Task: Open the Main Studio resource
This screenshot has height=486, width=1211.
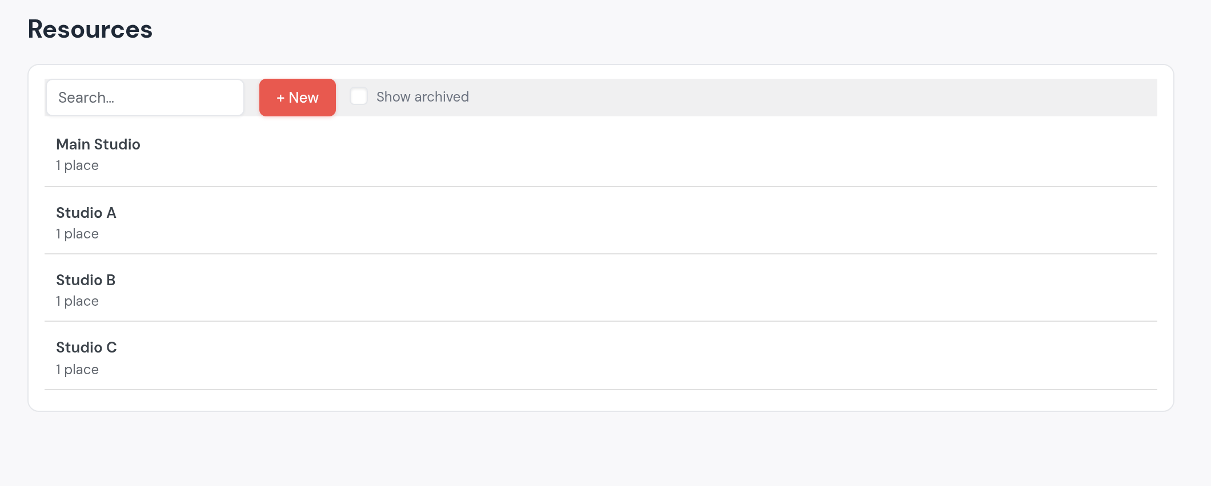Action: click(601, 153)
